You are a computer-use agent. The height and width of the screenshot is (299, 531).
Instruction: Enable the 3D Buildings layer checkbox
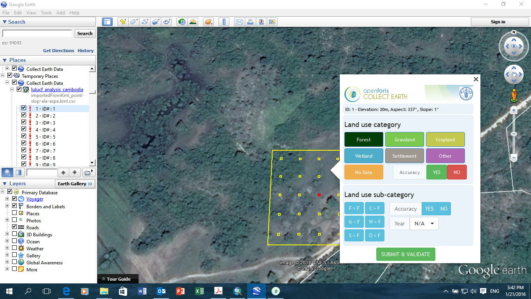click(x=14, y=234)
